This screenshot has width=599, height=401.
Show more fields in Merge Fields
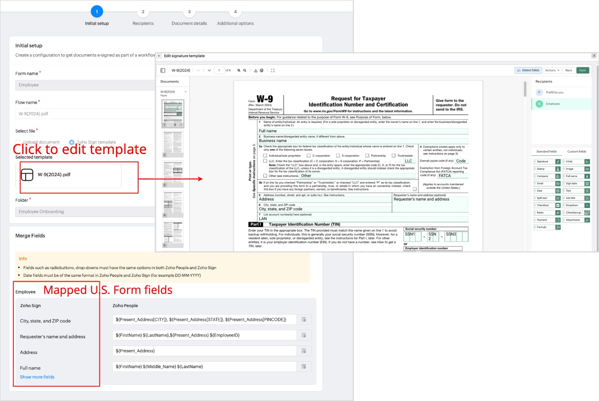tap(37, 377)
